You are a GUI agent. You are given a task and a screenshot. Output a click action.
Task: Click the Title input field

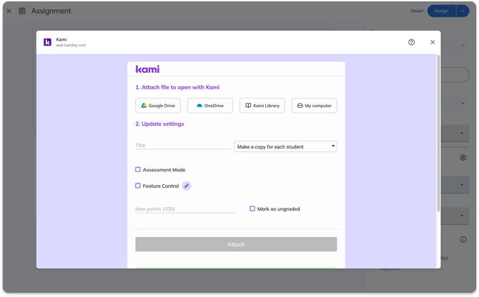(x=183, y=146)
